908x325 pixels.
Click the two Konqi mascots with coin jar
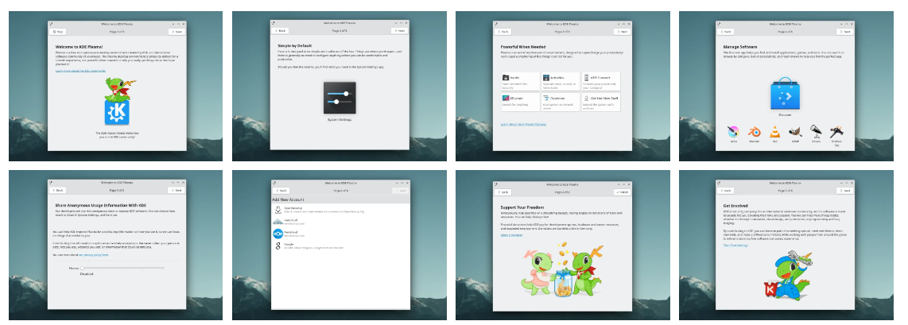[x=562, y=270]
